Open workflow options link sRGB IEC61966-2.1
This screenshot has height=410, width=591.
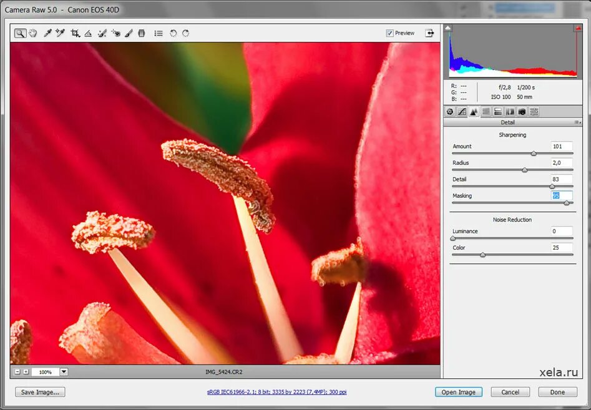(x=276, y=392)
